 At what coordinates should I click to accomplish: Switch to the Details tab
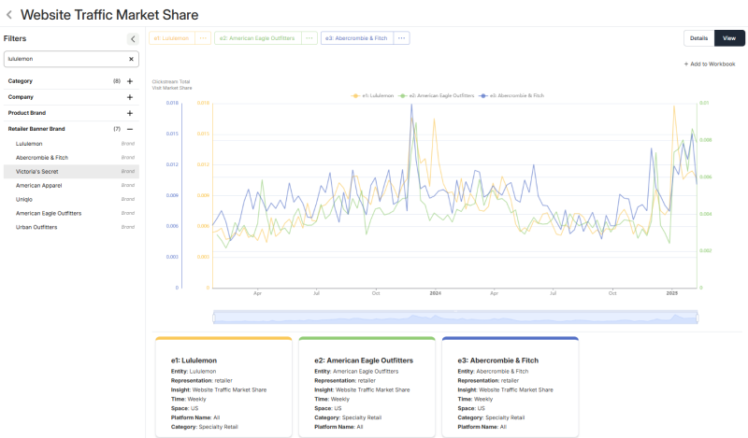coord(698,38)
